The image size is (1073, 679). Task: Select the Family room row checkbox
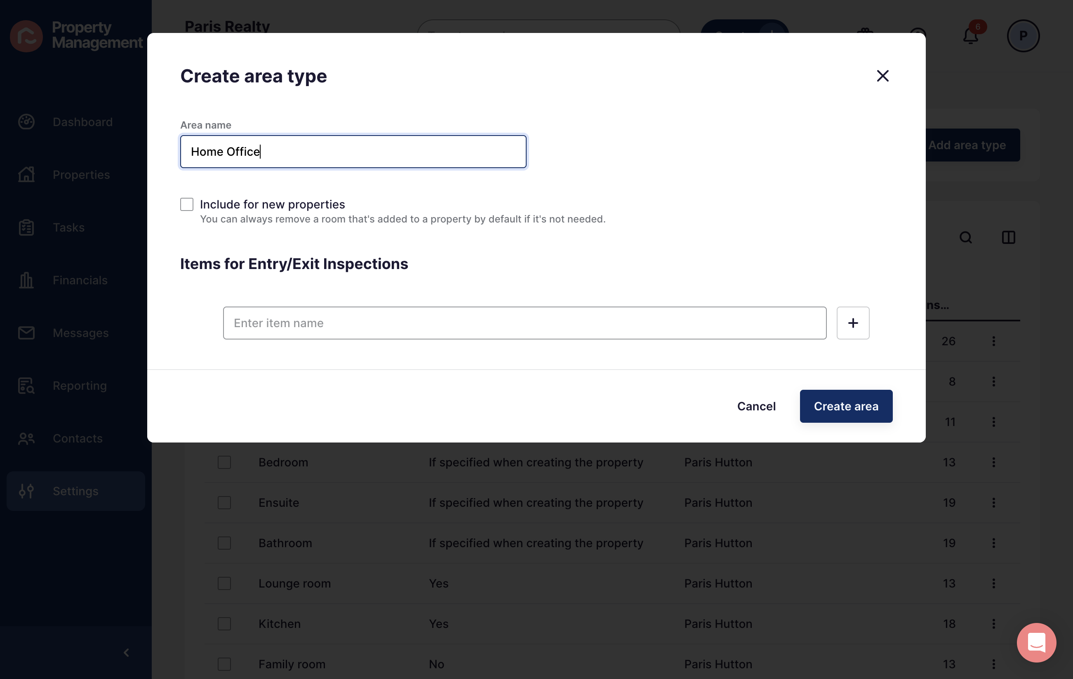tap(224, 664)
